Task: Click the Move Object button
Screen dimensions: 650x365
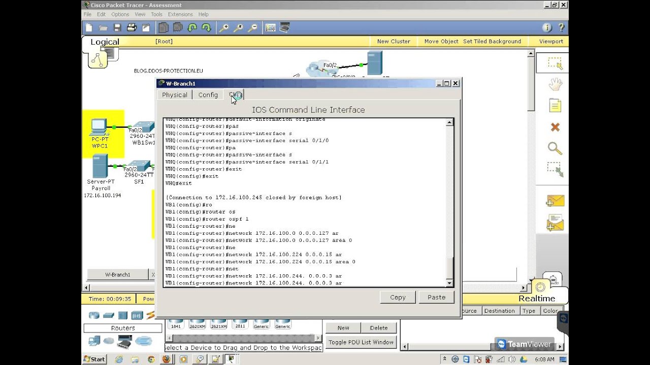Action: pyautogui.click(x=441, y=42)
